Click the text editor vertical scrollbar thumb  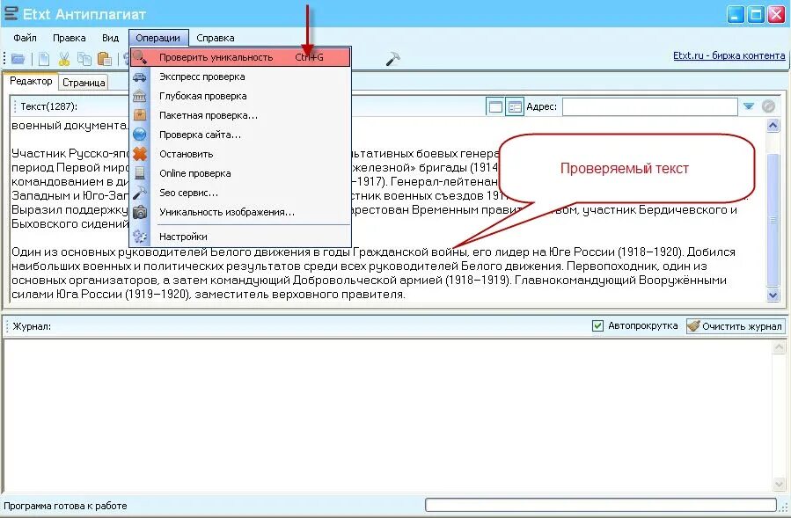coord(773,219)
